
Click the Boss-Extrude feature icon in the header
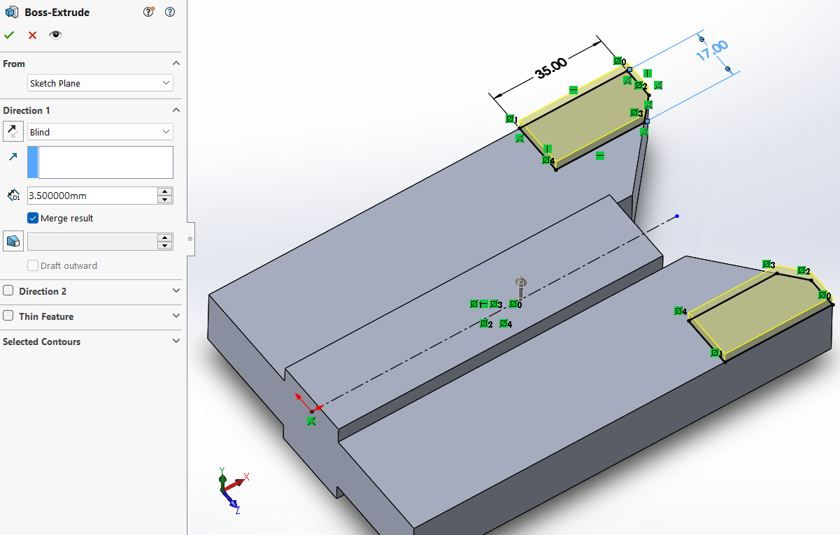coord(12,12)
